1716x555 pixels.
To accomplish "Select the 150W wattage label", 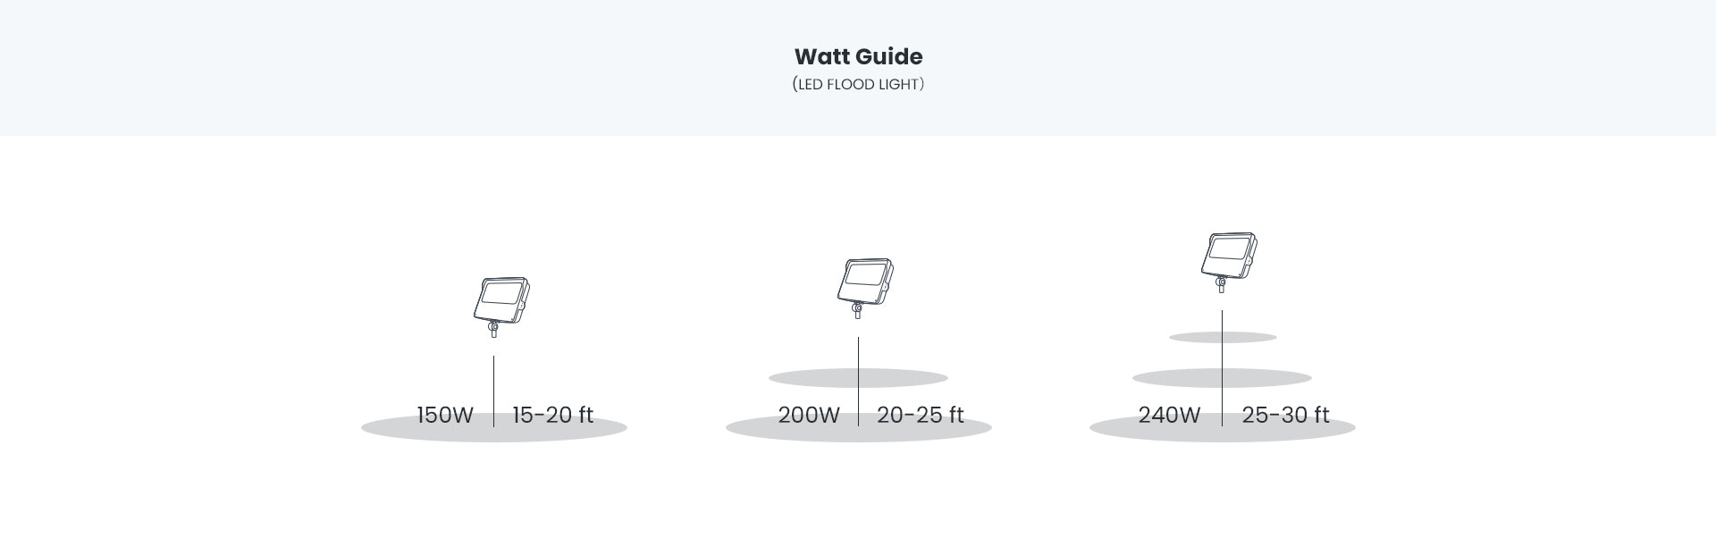I will [x=445, y=416].
